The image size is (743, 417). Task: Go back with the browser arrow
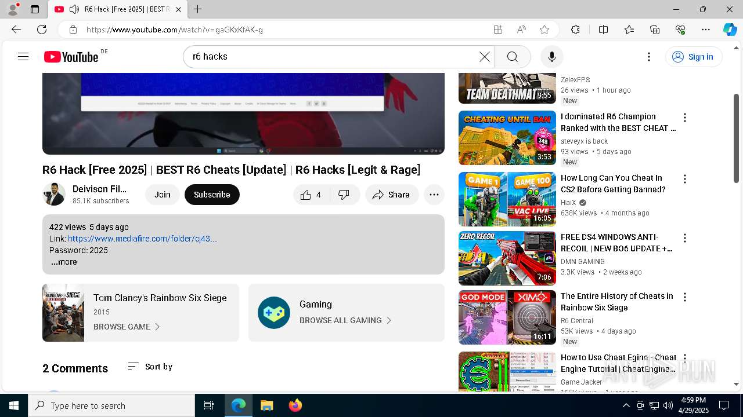point(16,30)
